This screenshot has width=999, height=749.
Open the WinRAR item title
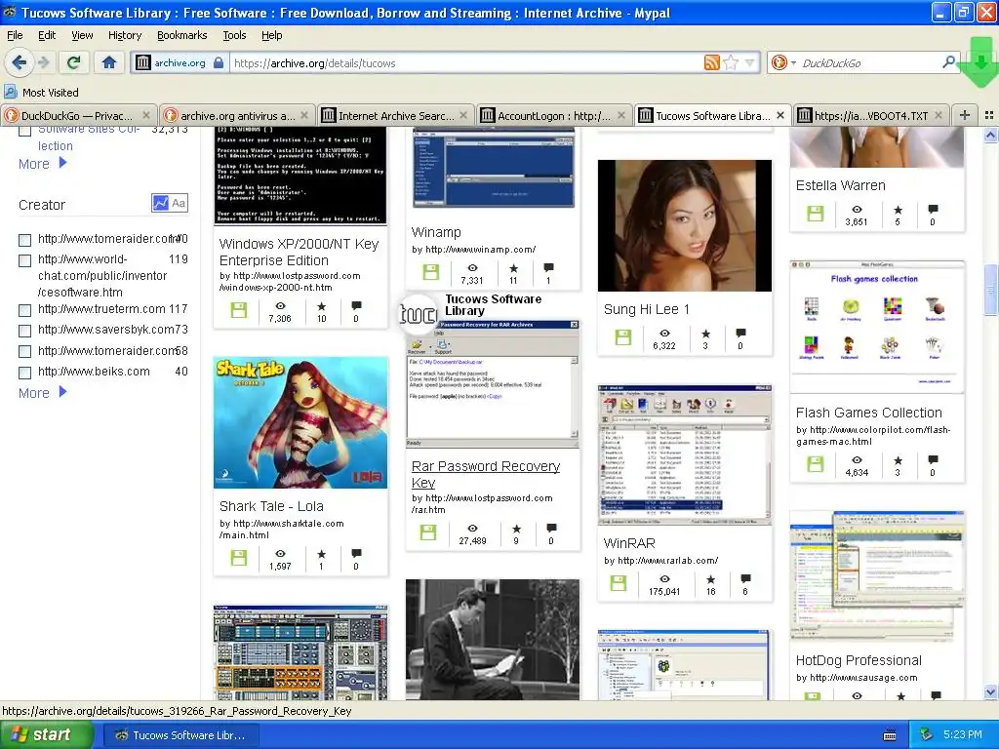[x=629, y=543]
